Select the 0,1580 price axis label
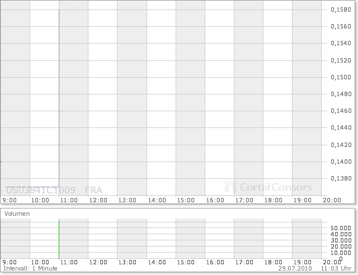The width and height of the screenshot is (358, 275). coord(341,10)
